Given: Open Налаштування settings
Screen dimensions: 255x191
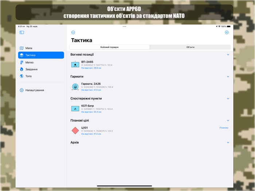Looking at the screenshot, I should coord(41,90).
